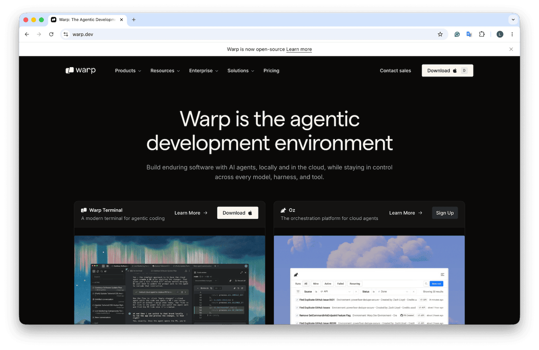This screenshot has height=350, width=539.
Task: Click the address bar showing warp.dev
Action: [x=253, y=34]
